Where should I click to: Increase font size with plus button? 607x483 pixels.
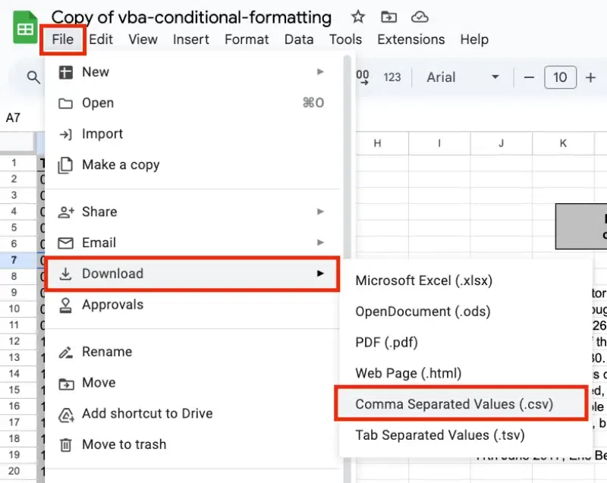point(590,77)
